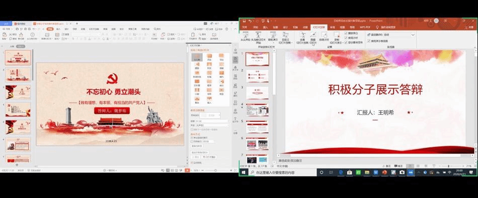Toggle the Use Presenter View checkbox
This screenshot has height=198, width=478.
pos(368,41)
